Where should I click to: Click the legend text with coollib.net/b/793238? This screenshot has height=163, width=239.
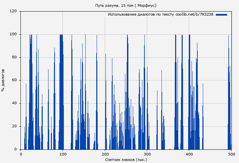[x=160, y=15]
